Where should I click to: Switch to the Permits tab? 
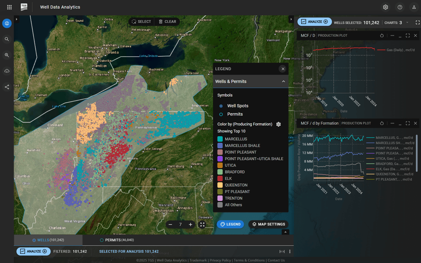tap(117, 240)
